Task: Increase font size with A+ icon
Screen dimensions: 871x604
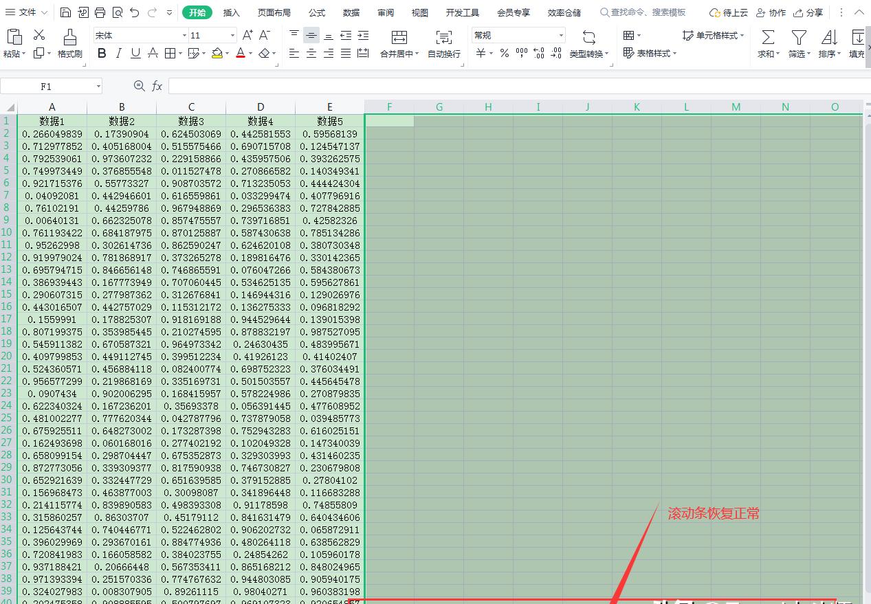Action: click(x=247, y=35)
